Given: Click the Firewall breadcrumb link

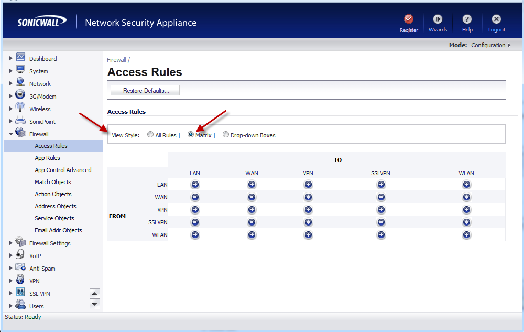Looking at the screenshot, I should click(x=116, y=60).
